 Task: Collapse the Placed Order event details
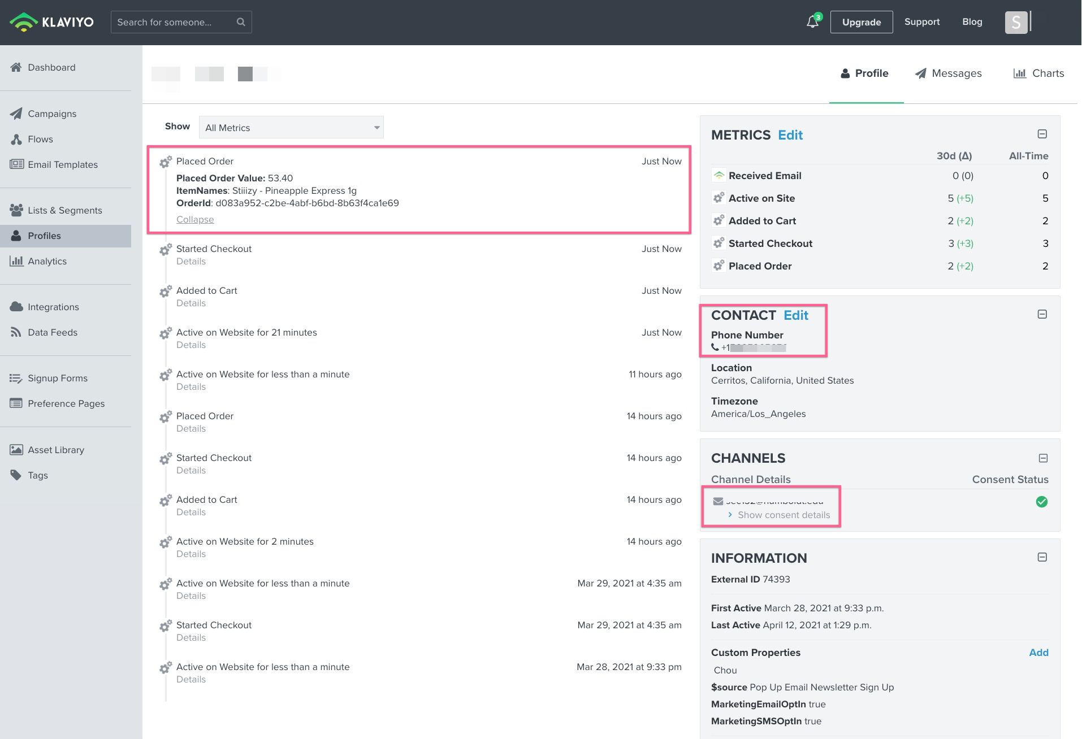click(x=194, y=219)
